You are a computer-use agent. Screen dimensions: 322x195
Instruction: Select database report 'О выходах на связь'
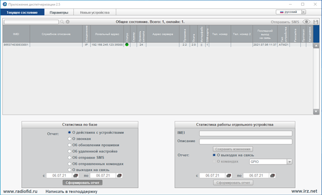pos(69,170)
